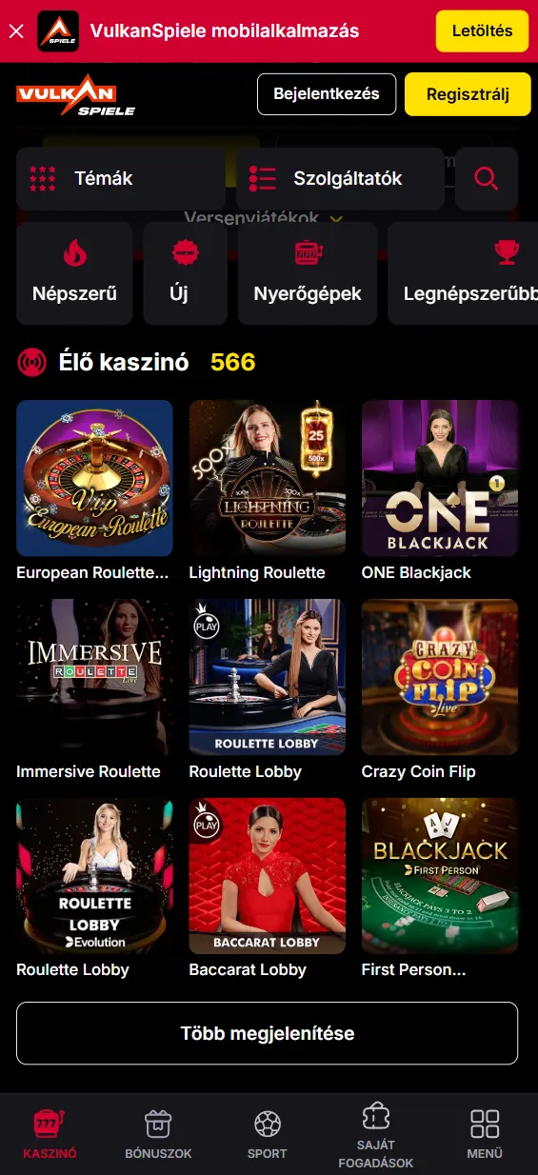Click the VulkanSpiele app icon in banner
The height and width of the screenshot is (1175, 538).
coord(58,30)
